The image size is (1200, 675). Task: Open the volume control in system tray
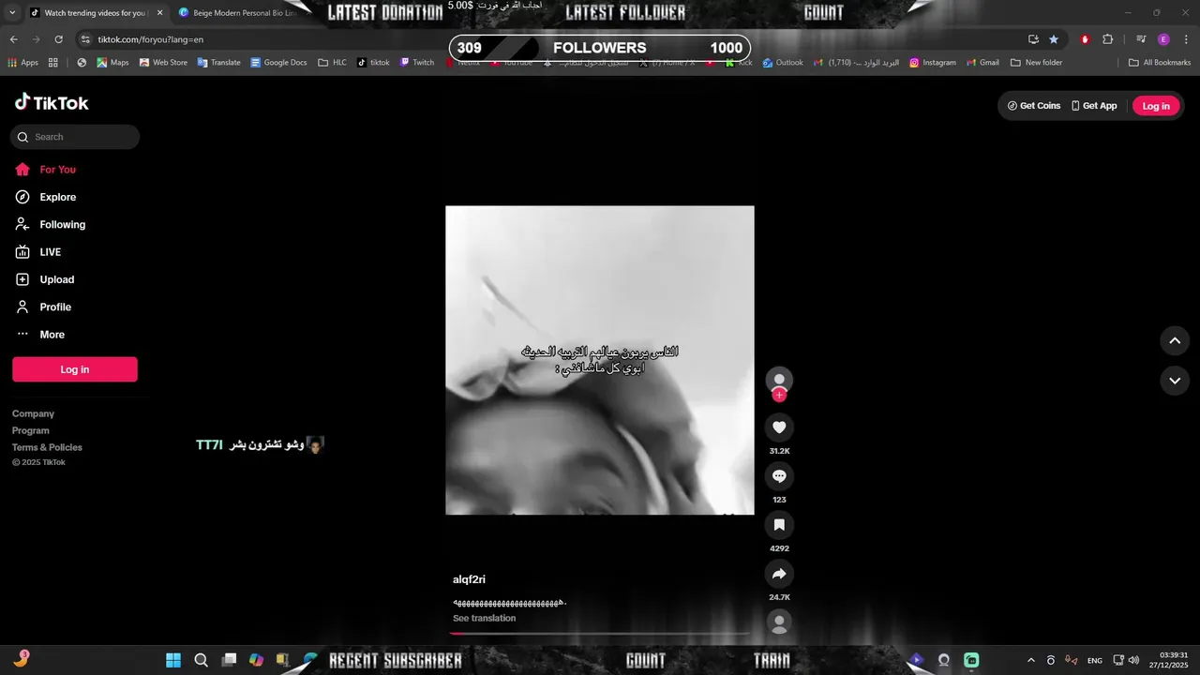tap(1133, 660)
